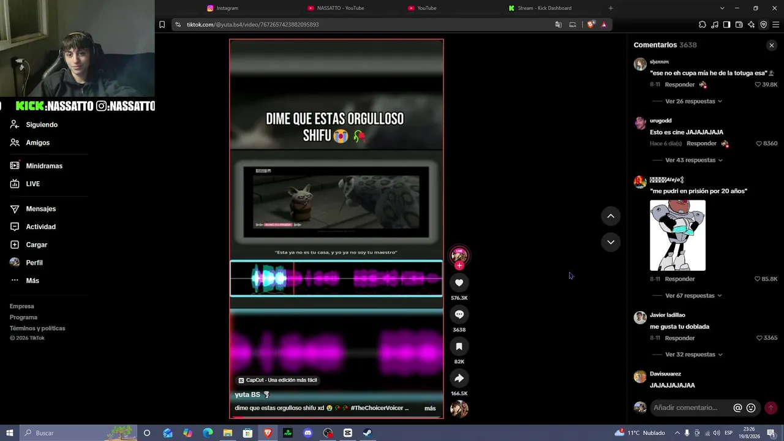This screenshot has height=441, width=784.
Task: Expand the video description with 'más'
Action: (x=430, y=409)
